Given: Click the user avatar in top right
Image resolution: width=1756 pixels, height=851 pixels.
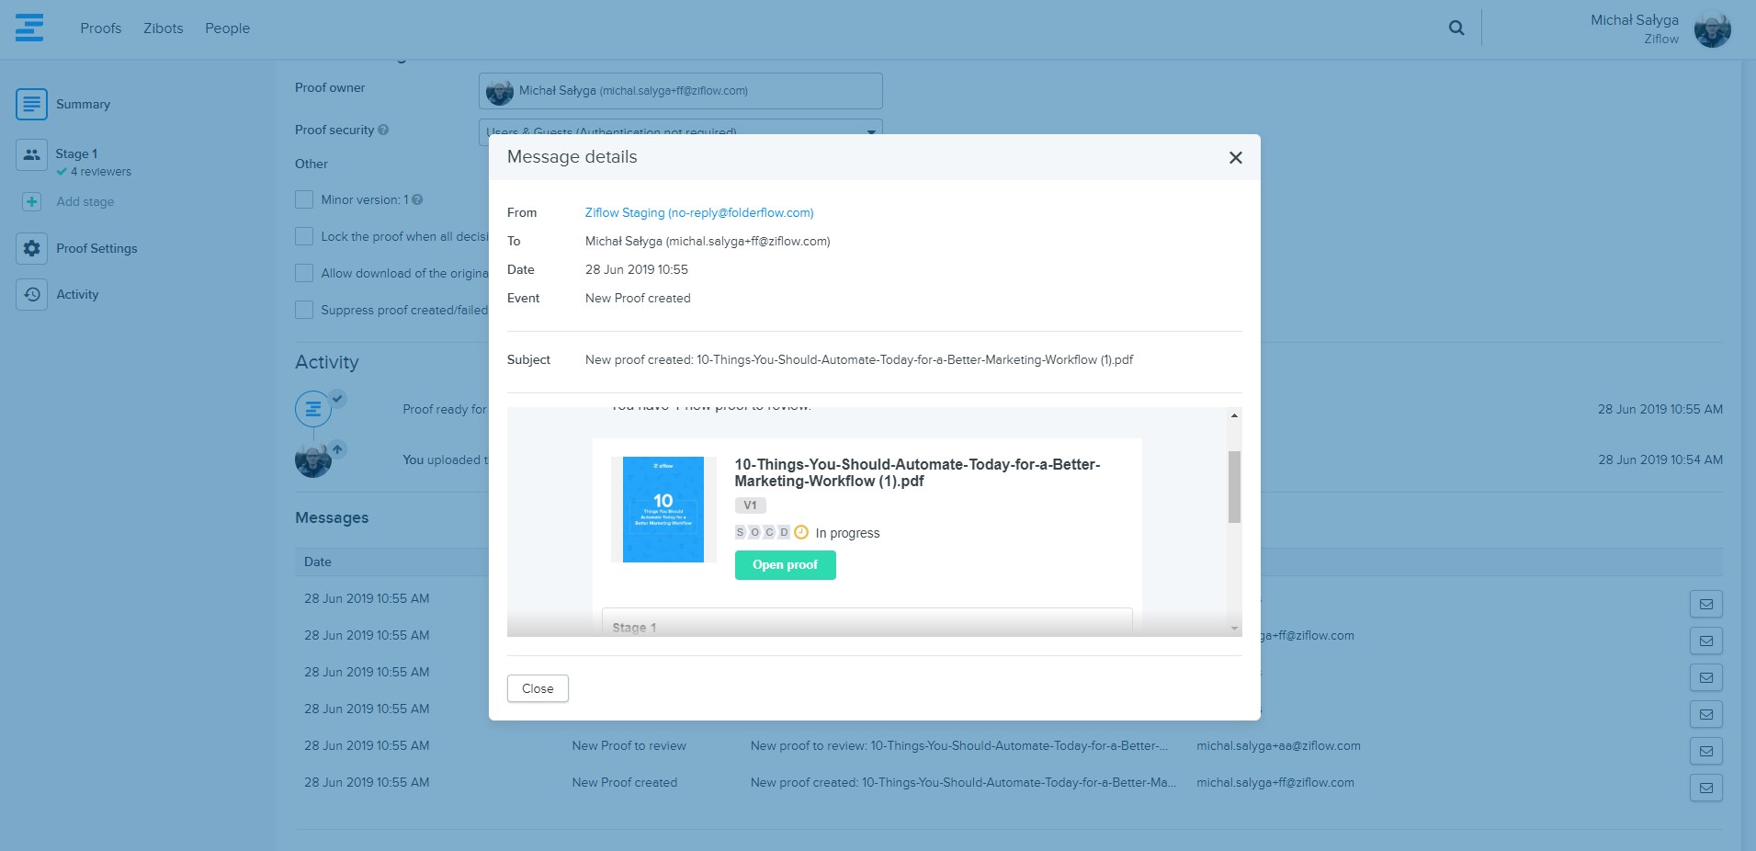Looking at the screenshot, I should click(1712, 29).
